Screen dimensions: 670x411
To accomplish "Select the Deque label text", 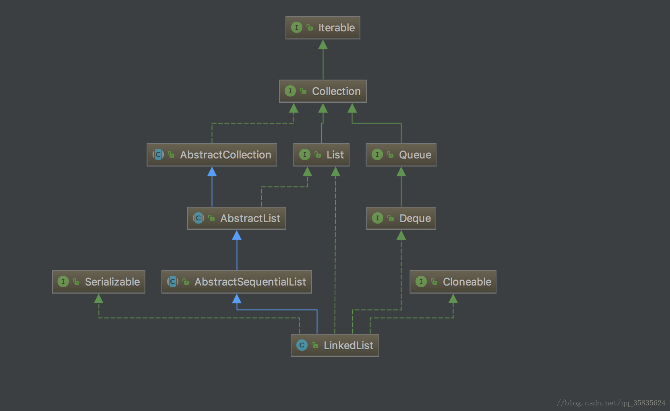I will (415, 218).
